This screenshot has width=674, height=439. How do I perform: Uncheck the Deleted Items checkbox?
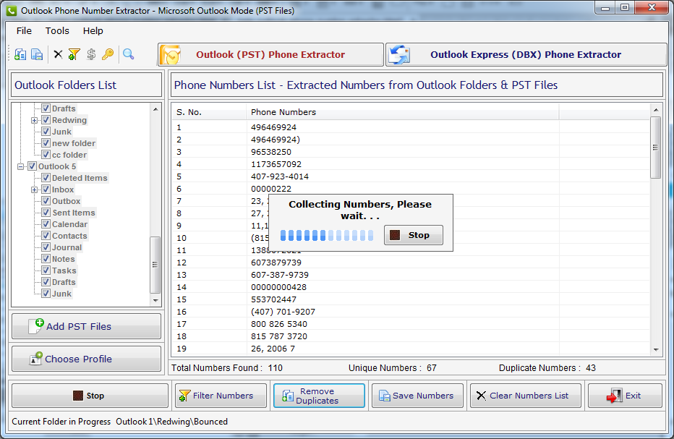point(46,178)
